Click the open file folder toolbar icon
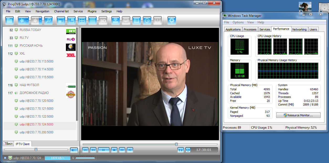 tap(10, 20)
